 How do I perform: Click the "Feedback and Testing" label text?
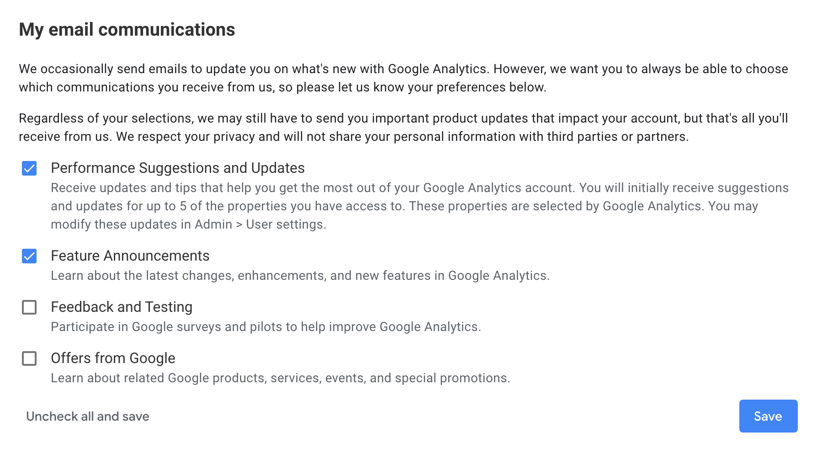click(122, 307)
